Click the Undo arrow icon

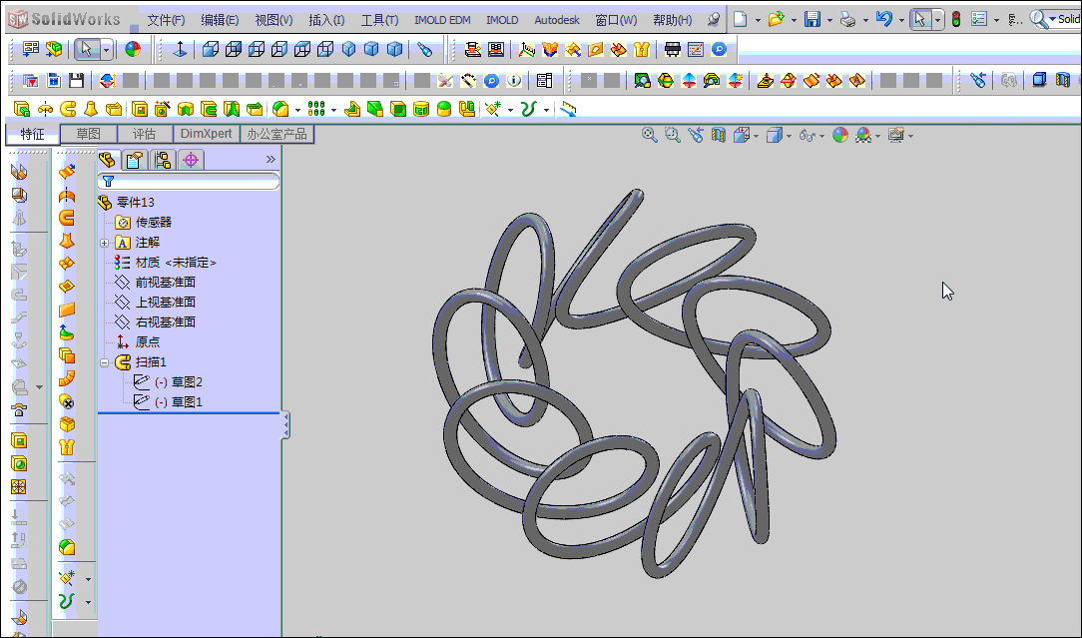click(x=884, y=19)
